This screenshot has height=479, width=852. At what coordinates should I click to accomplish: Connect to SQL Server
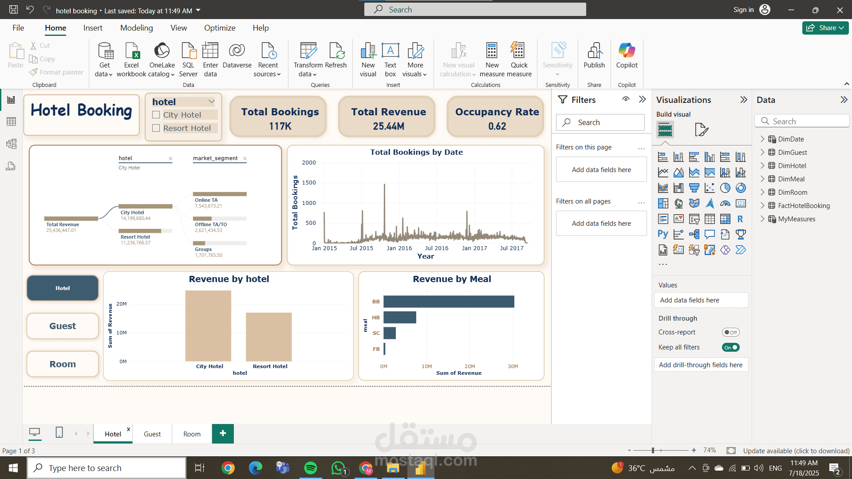point(188,59)
